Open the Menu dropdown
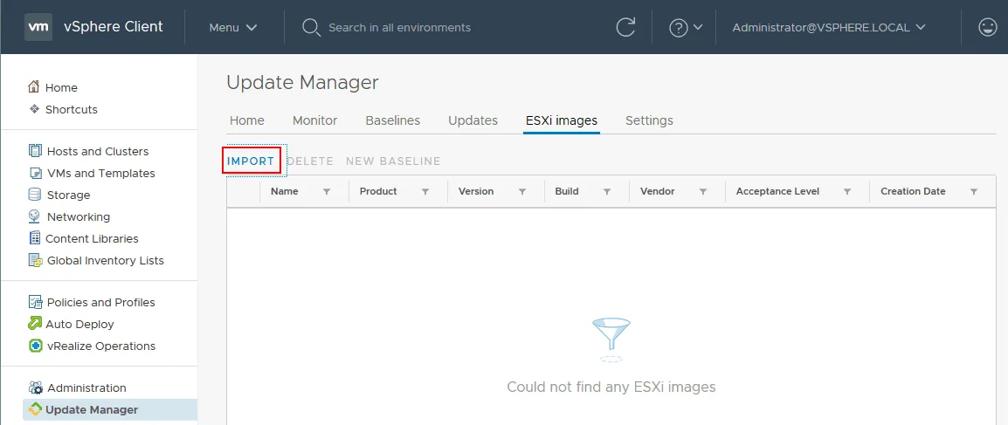1008x425 pixels. 233,28
